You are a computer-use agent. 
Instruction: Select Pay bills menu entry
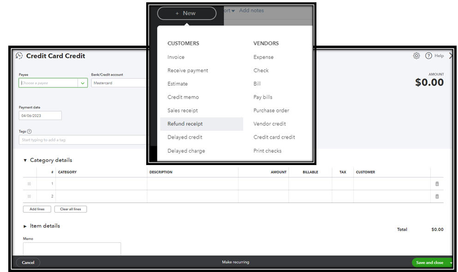(263, 97)
